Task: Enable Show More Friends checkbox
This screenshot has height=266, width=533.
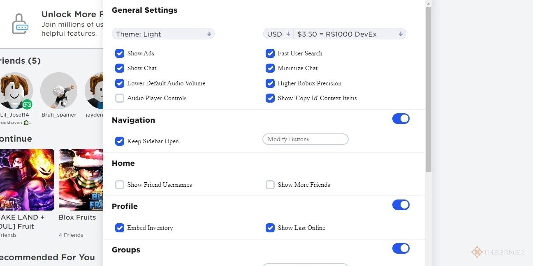Action: (270, 185)
